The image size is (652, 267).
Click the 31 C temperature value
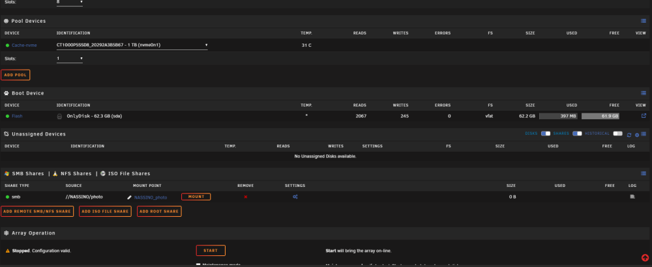[x=306, y=46]
